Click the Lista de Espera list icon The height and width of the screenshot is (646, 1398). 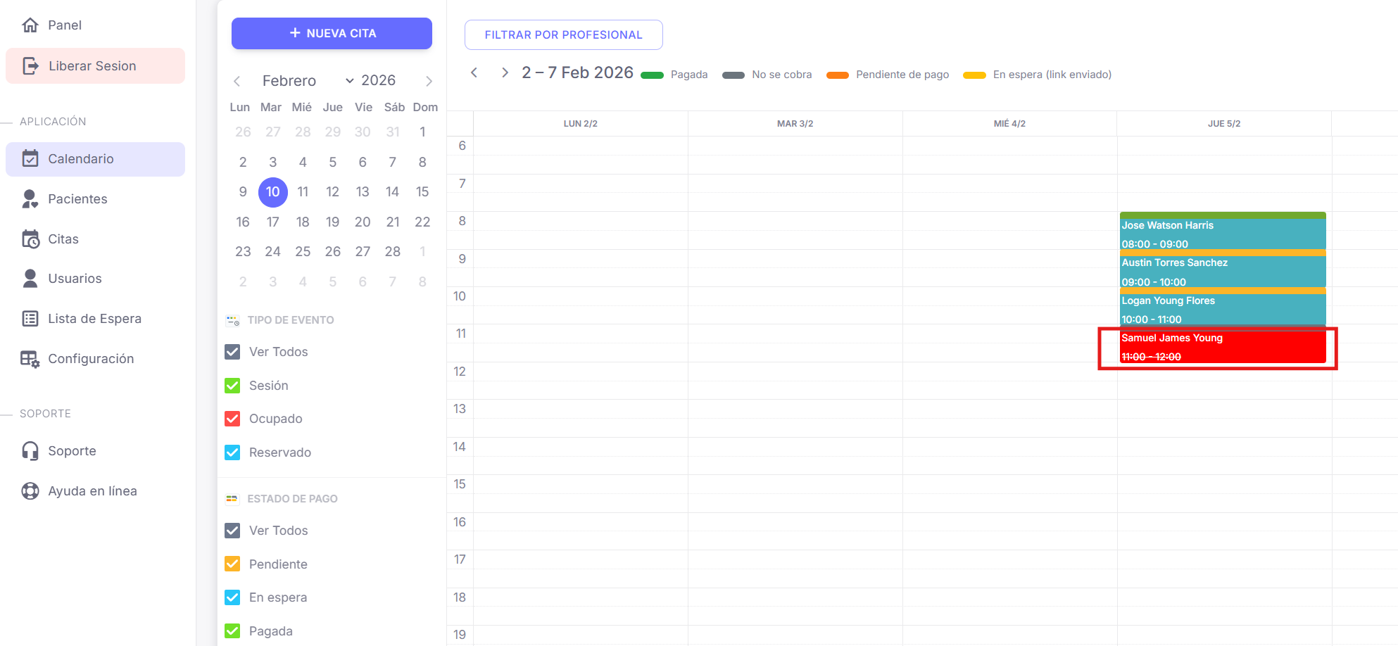(30, 319)
